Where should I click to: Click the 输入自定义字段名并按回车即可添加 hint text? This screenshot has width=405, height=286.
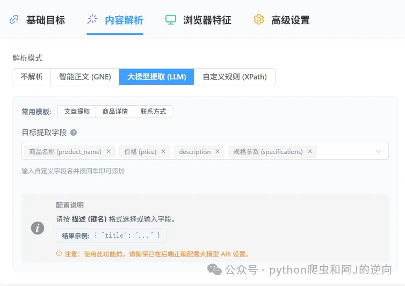tap(73, 171)
